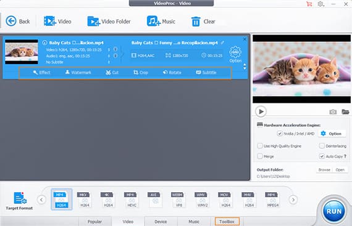Open Target Format icon
The image size is (352, 226).
(19, 201)
